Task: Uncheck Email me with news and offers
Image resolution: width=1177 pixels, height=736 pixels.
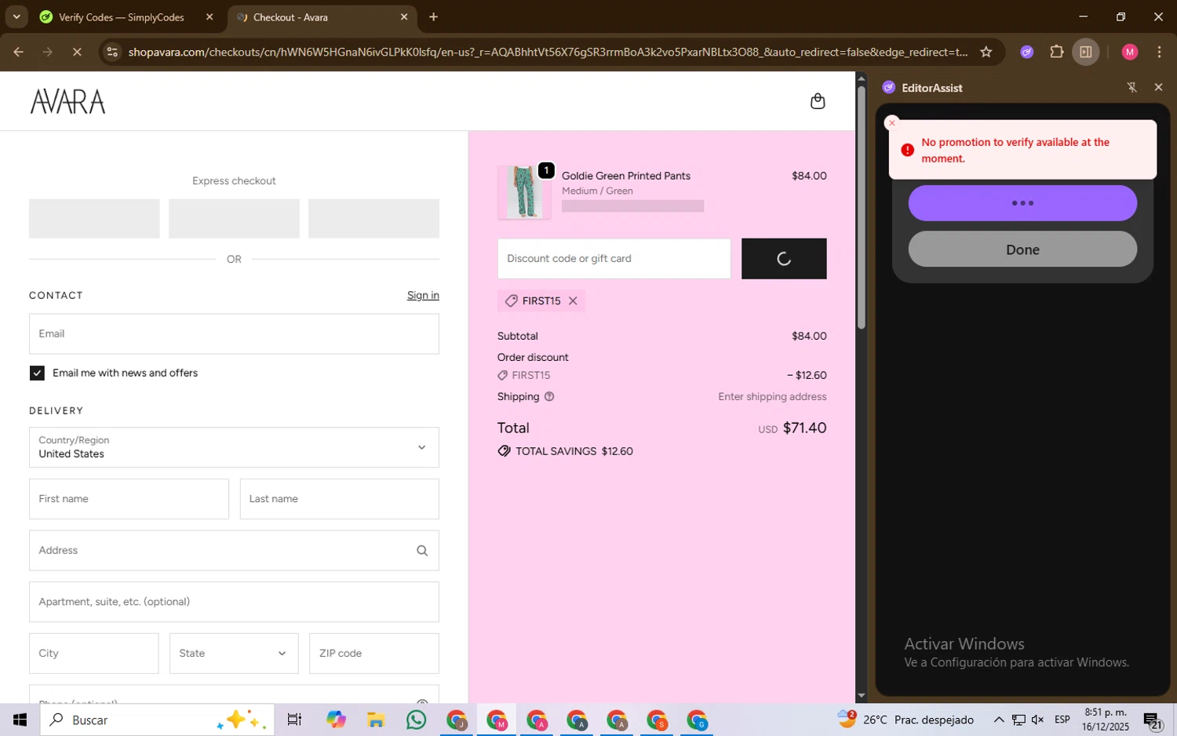Action: [37, 373]
